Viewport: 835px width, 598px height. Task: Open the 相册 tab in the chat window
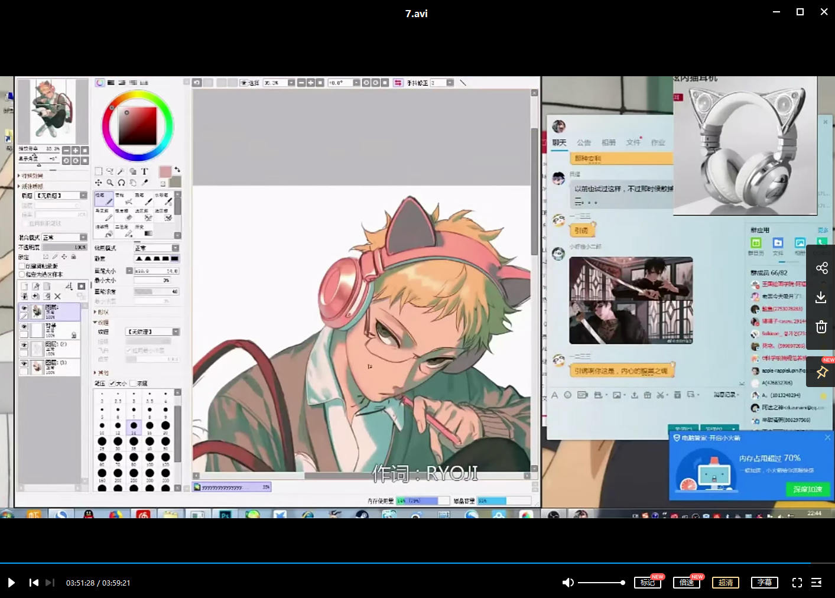609,142
